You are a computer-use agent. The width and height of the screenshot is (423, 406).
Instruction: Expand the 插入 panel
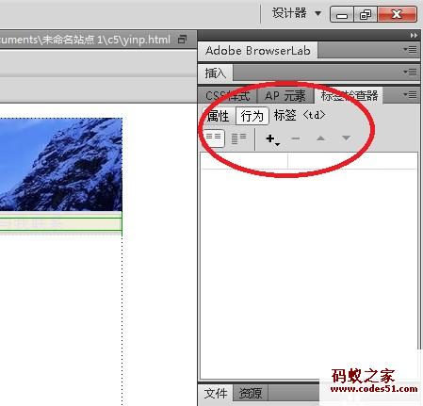[x=216, y=73]
